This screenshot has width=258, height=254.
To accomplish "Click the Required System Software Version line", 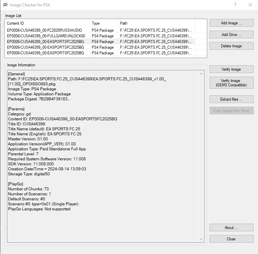I will tap(47, 159).
